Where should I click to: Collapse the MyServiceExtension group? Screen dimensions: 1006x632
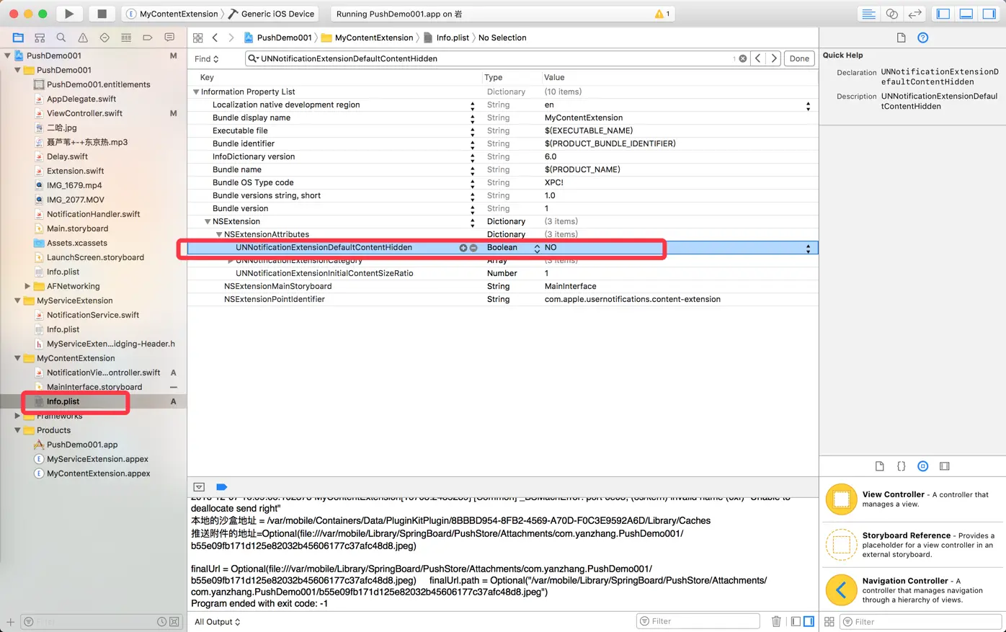pos(18,301)
